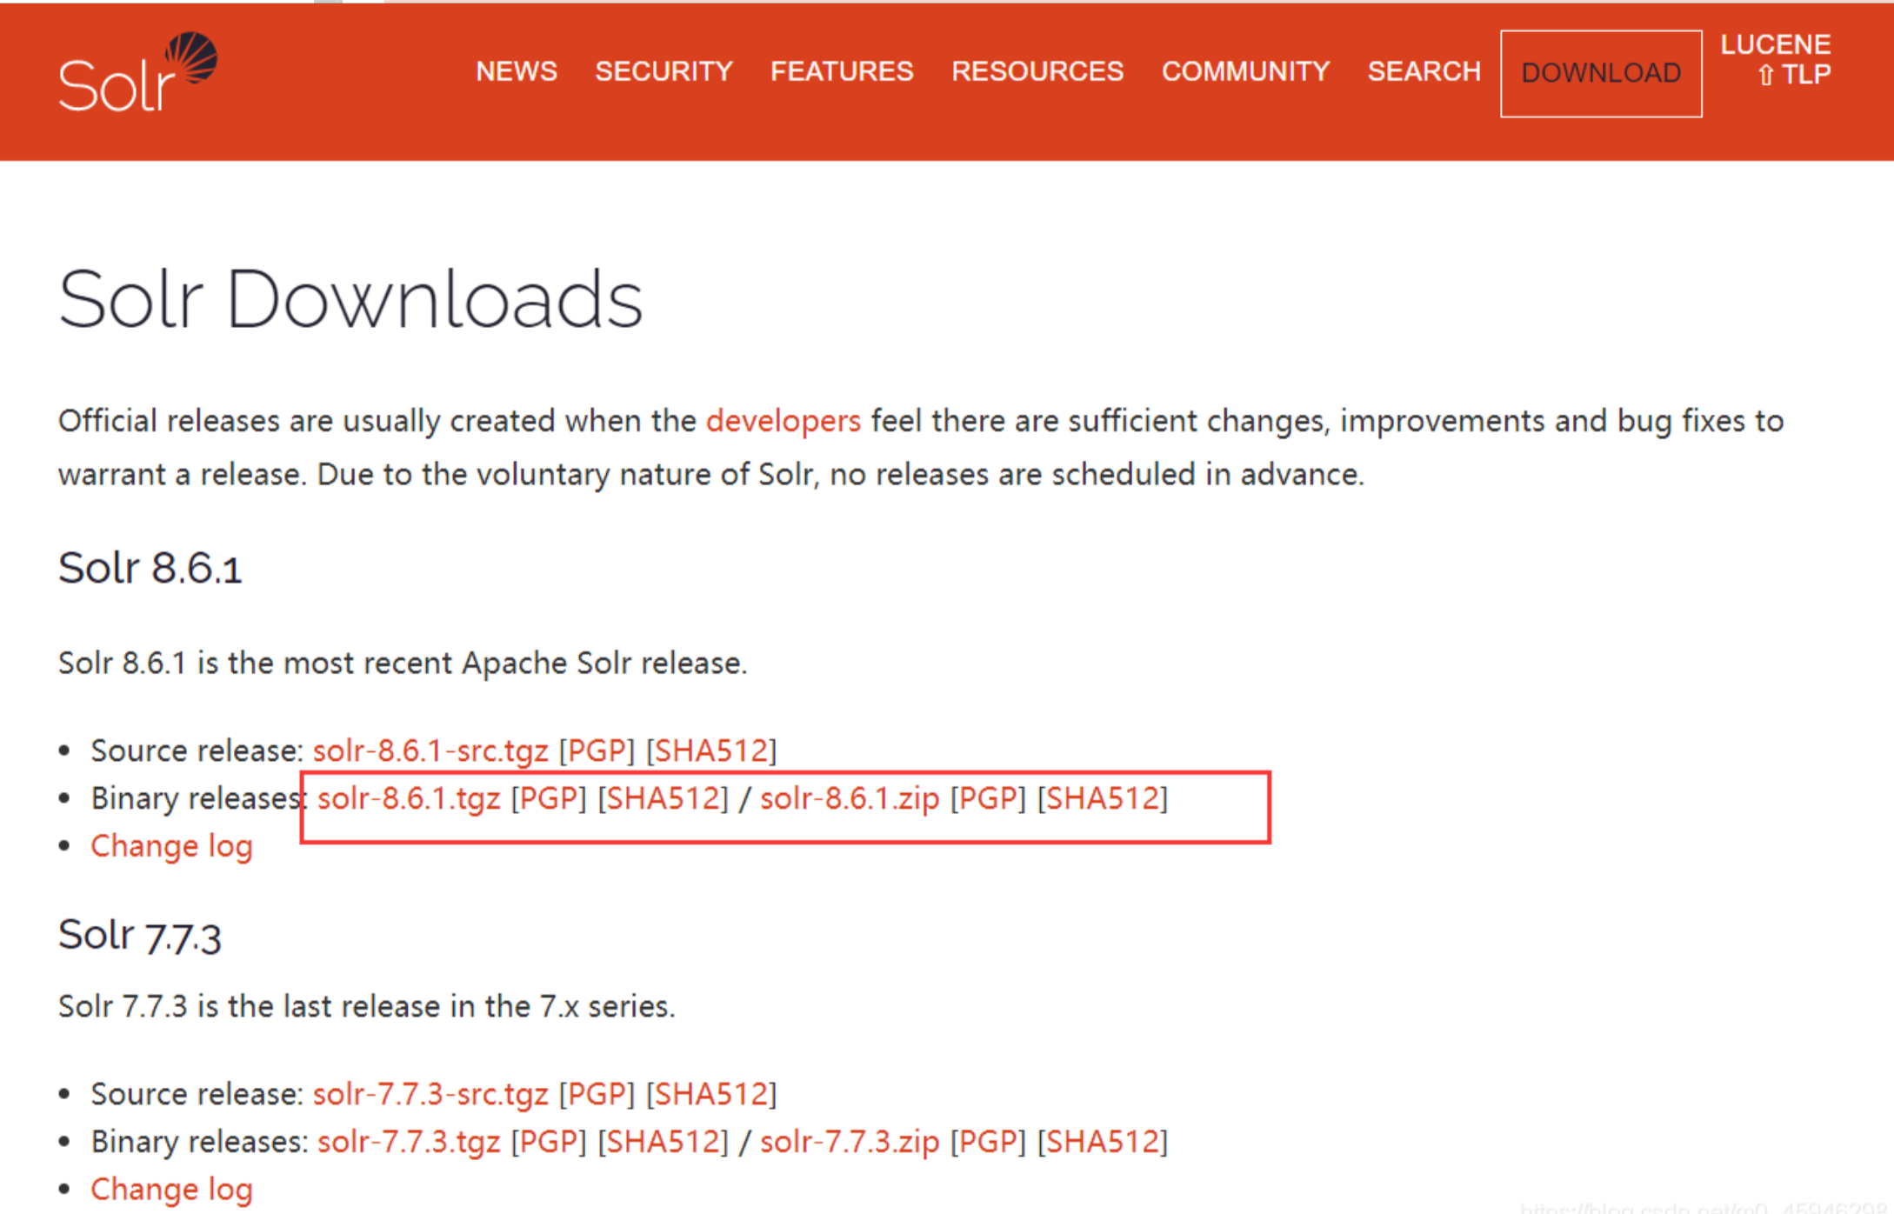Viewport: 1894px width, 1214px height.
Task: Open SHA512 link for solr-7.7.3.tgz
Action: coord(663,1142)
